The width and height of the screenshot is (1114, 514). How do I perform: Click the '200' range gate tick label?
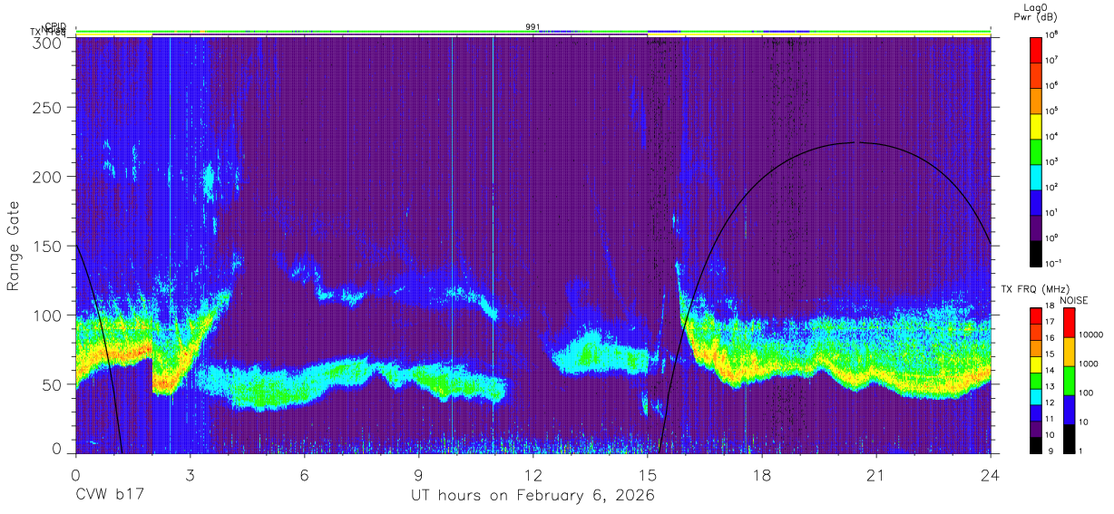(47, 176)
